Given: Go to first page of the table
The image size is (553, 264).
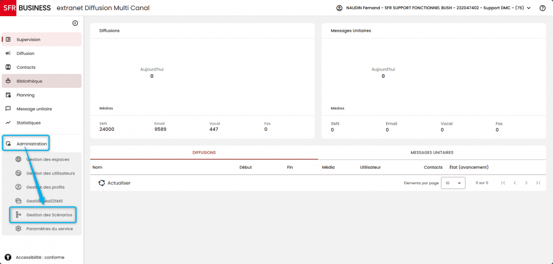Looking at the screenshot, I should click(503, 183).
